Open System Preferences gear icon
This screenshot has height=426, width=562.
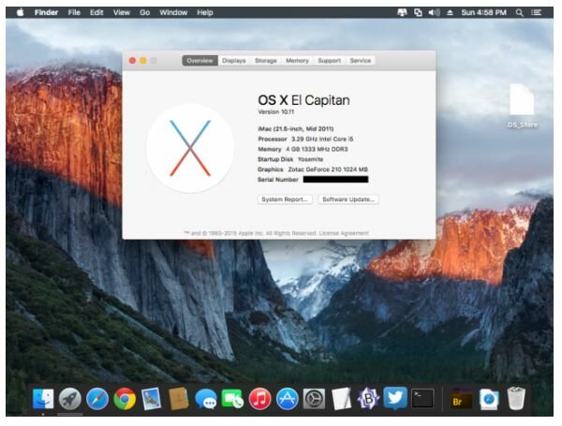pos(315,399)
